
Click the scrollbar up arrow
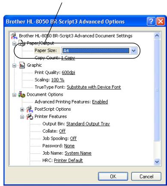pyautogui.click(x=157, y=35)
